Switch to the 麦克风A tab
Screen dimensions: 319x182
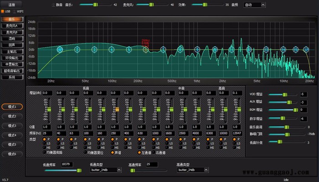point(12,26)
